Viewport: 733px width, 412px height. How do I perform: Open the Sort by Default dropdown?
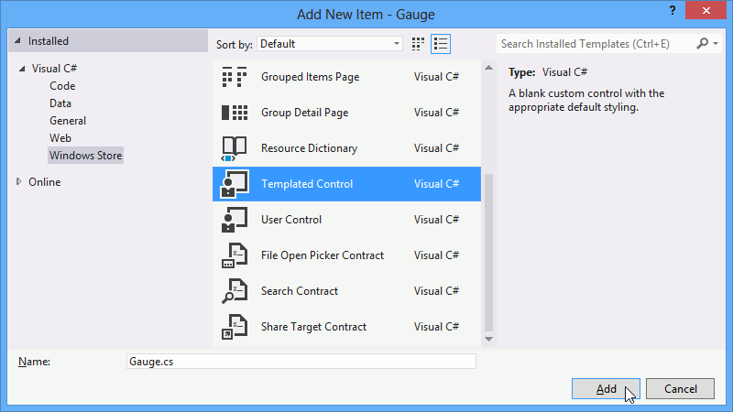coord(330,44)
